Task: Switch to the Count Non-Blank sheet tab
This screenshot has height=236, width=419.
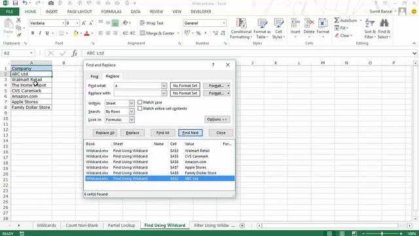Action: (82, 226)
